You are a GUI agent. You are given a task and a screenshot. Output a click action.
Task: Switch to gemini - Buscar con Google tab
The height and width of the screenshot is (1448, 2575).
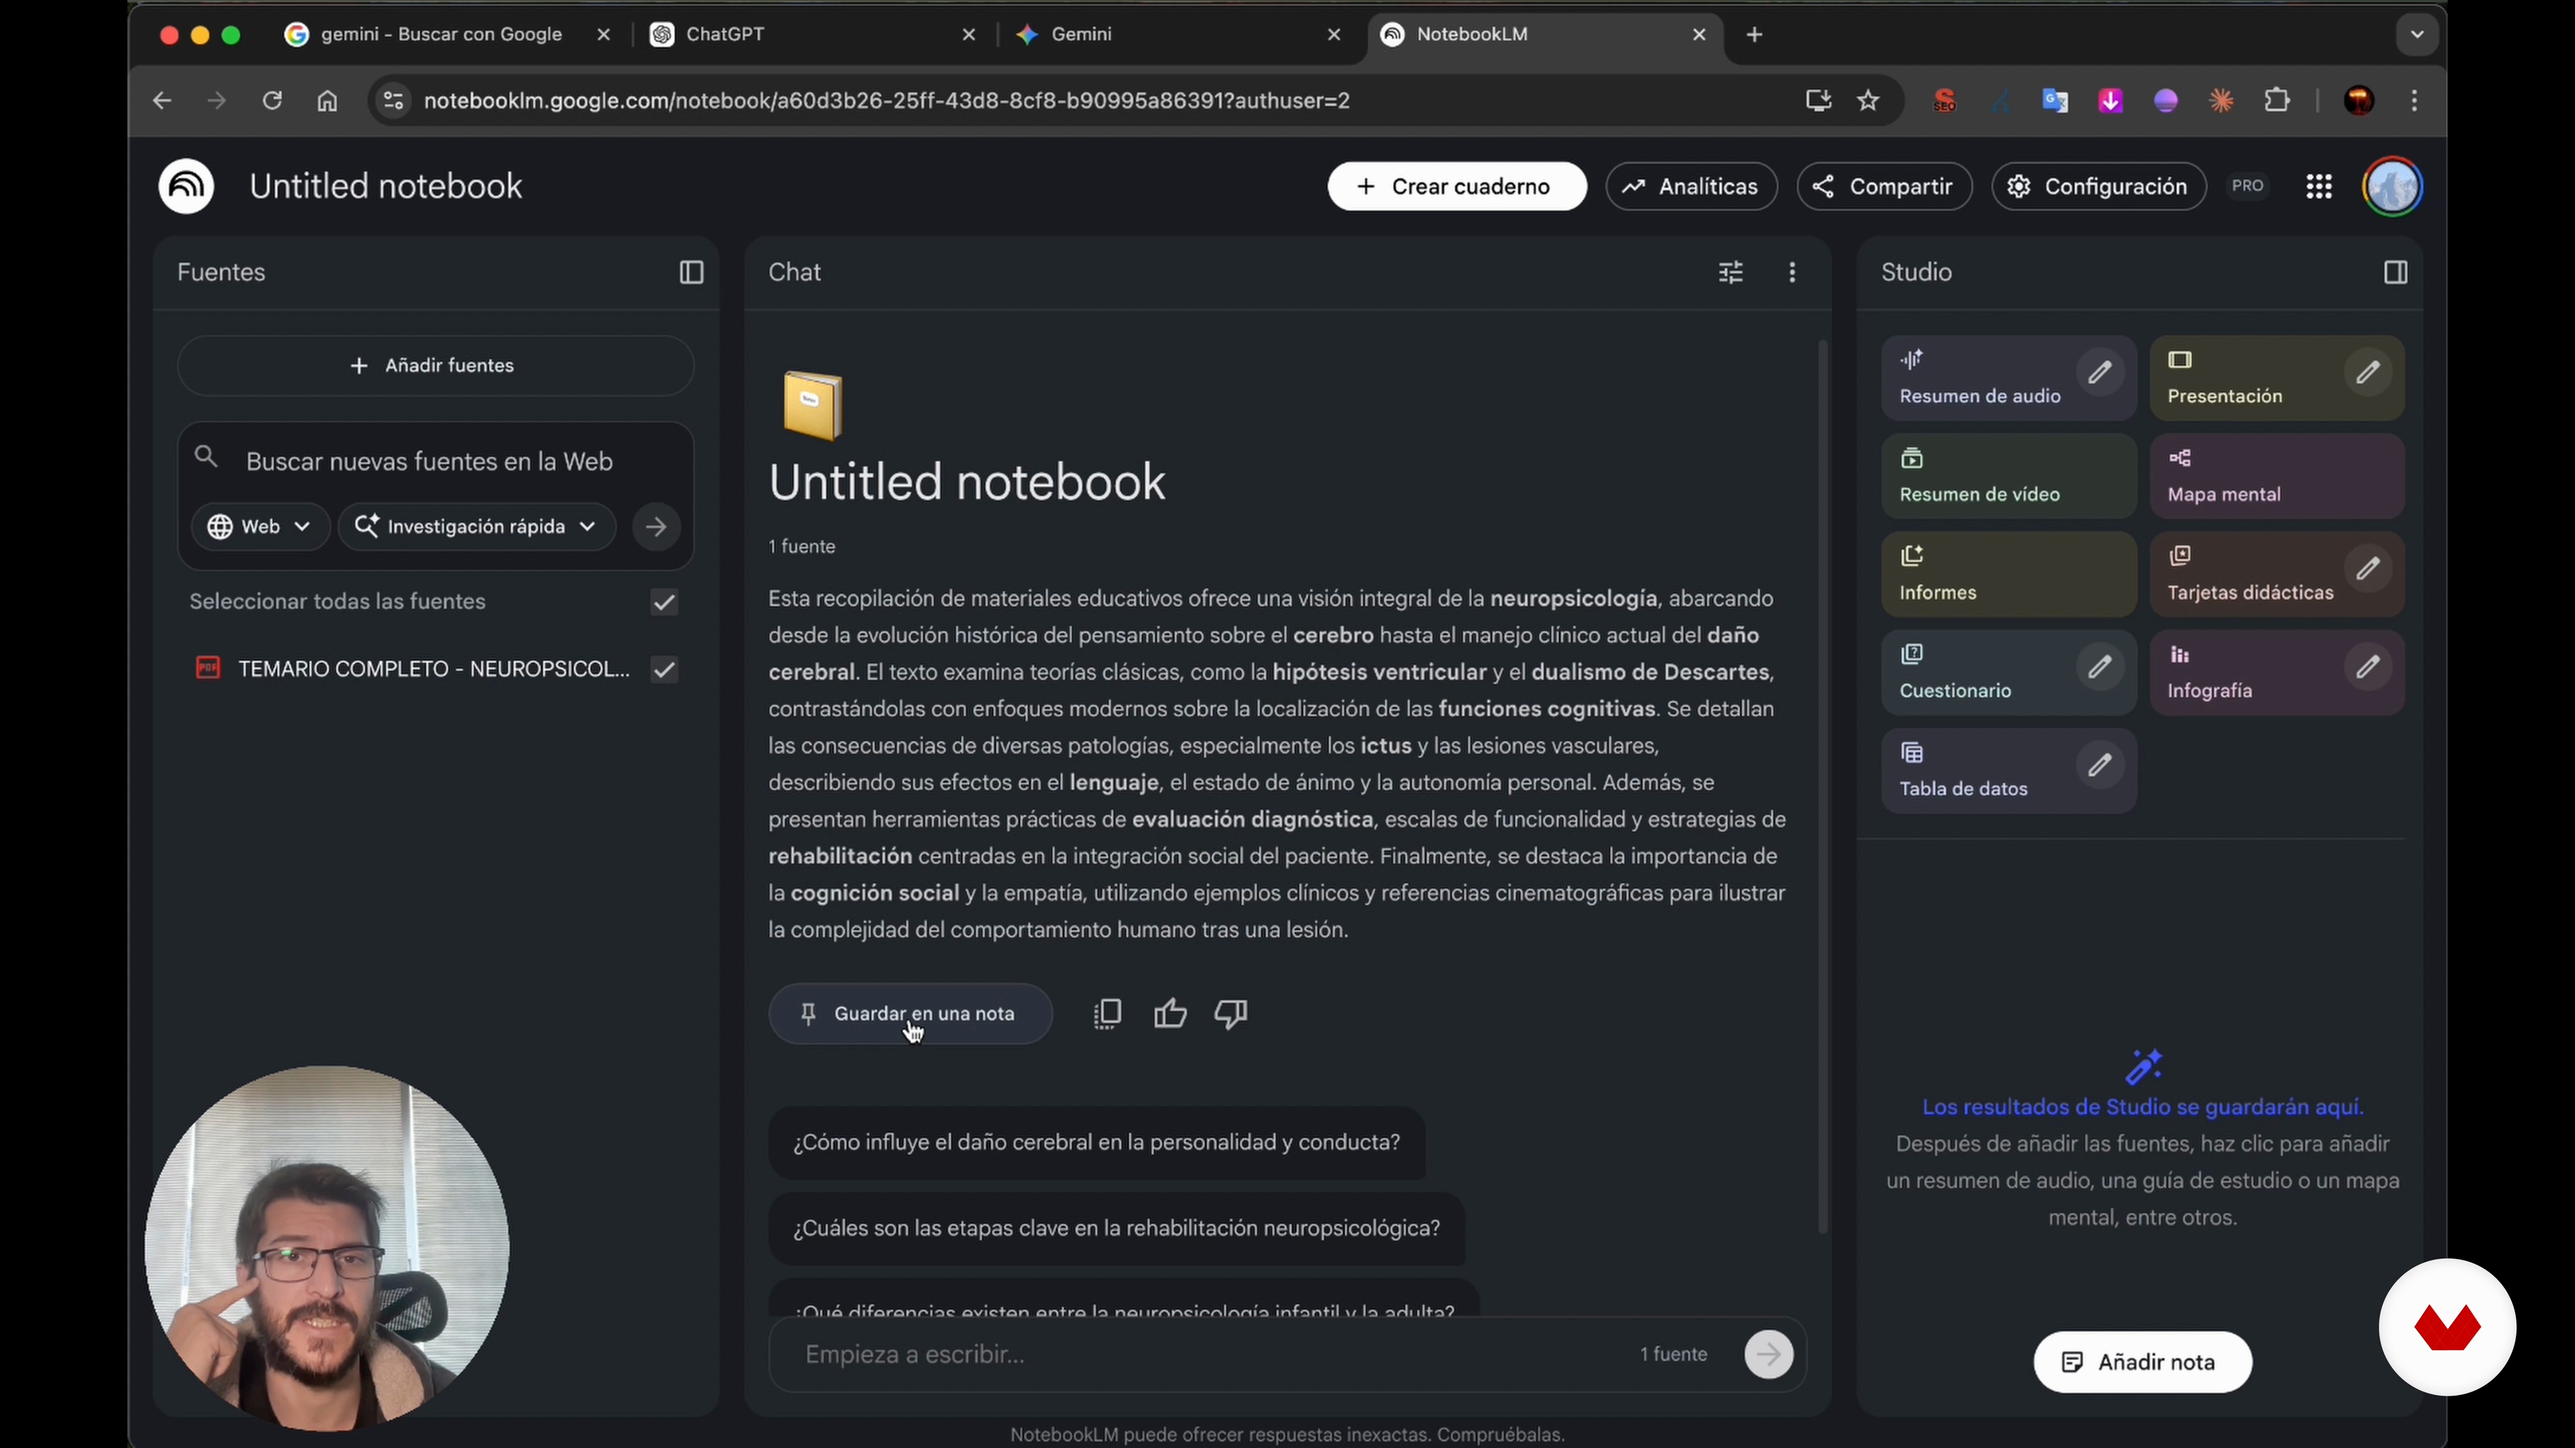coord(441,34)
